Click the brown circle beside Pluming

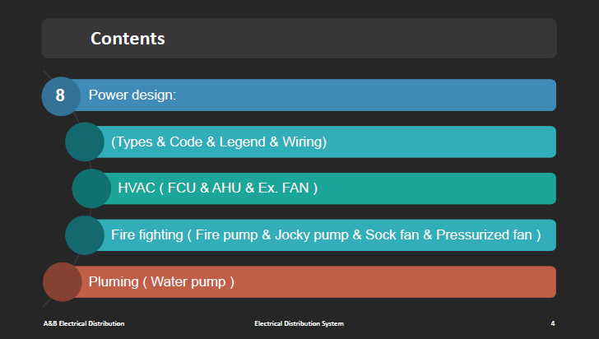click(63, 282)
